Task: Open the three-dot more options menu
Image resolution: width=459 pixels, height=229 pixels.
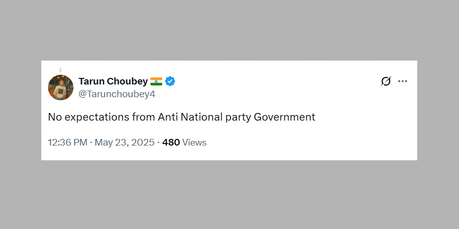Action: 402,81
